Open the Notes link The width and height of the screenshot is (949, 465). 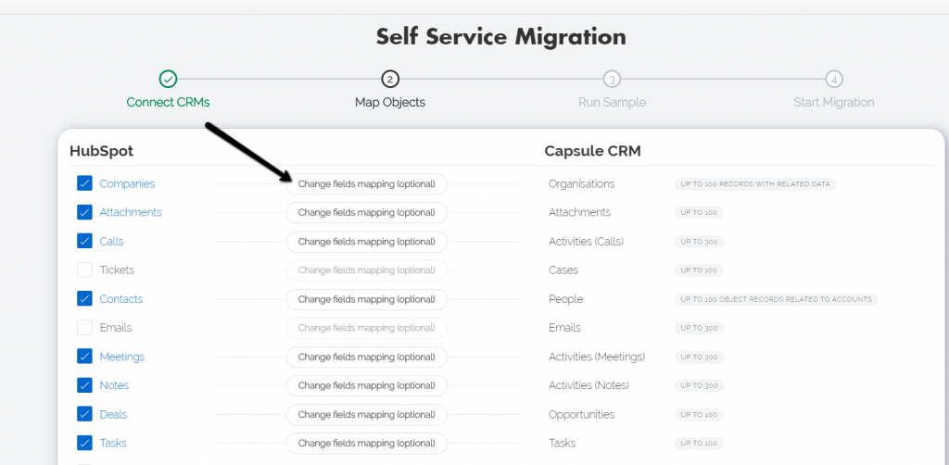pos(114,385)
